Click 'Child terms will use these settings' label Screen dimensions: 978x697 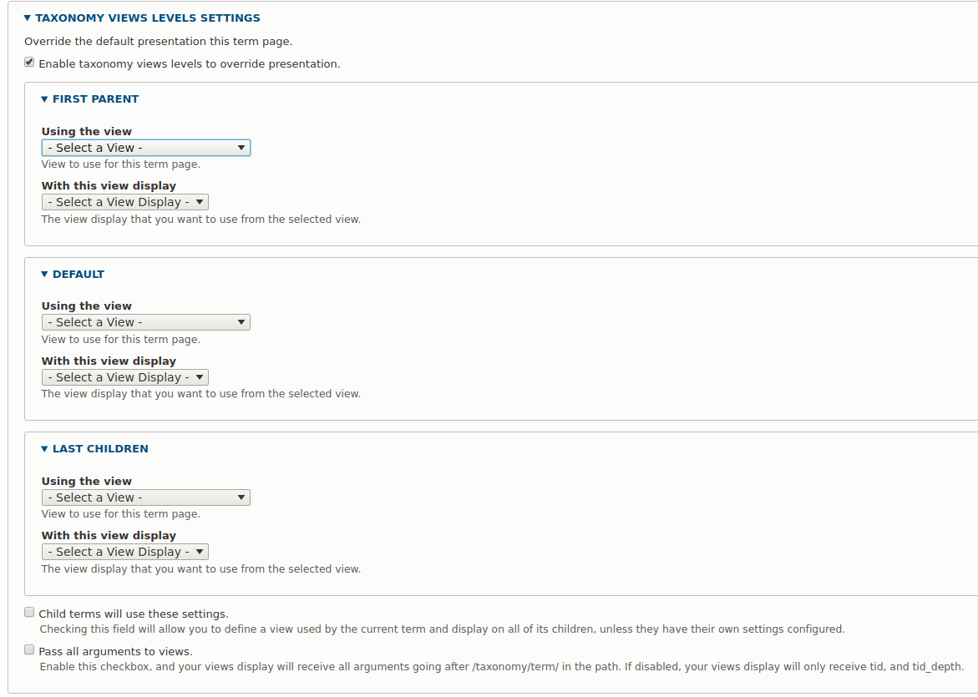click(x=134, y=614)
